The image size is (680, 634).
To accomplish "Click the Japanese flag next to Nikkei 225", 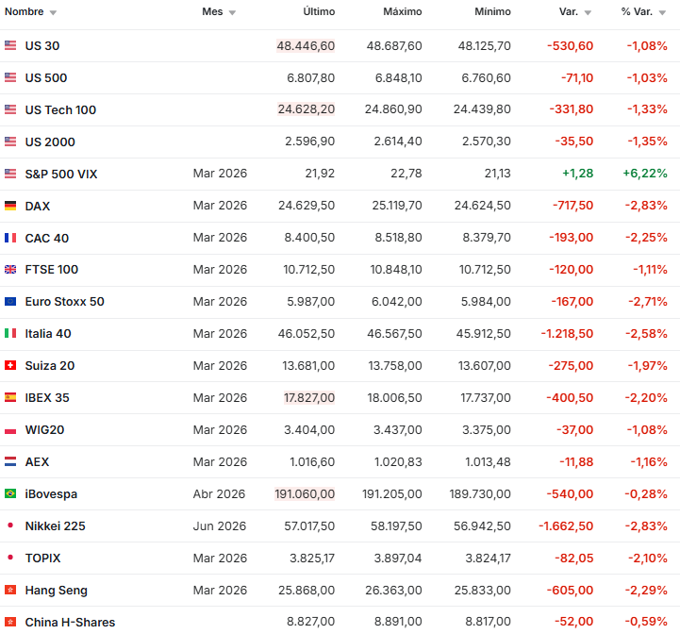I will click(10, 526).
